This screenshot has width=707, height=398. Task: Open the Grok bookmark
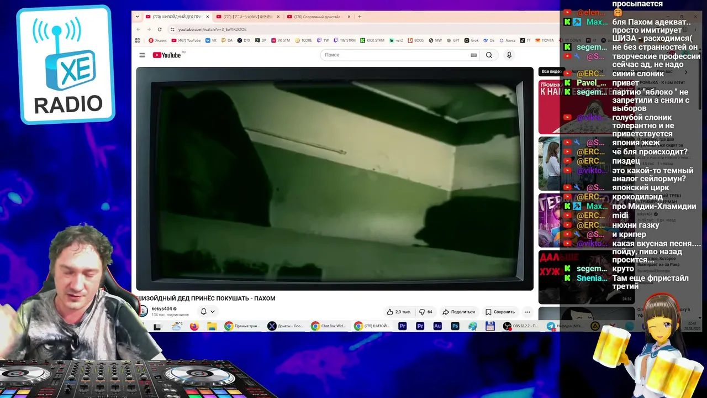pyautogui.click(x=472, y=40)
